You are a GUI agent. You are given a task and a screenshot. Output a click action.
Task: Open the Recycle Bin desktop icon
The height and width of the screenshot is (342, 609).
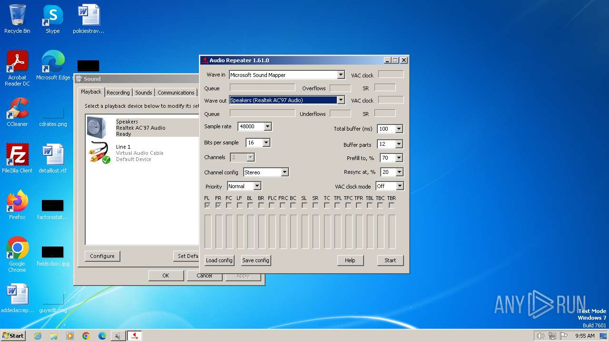click(17, 19)
